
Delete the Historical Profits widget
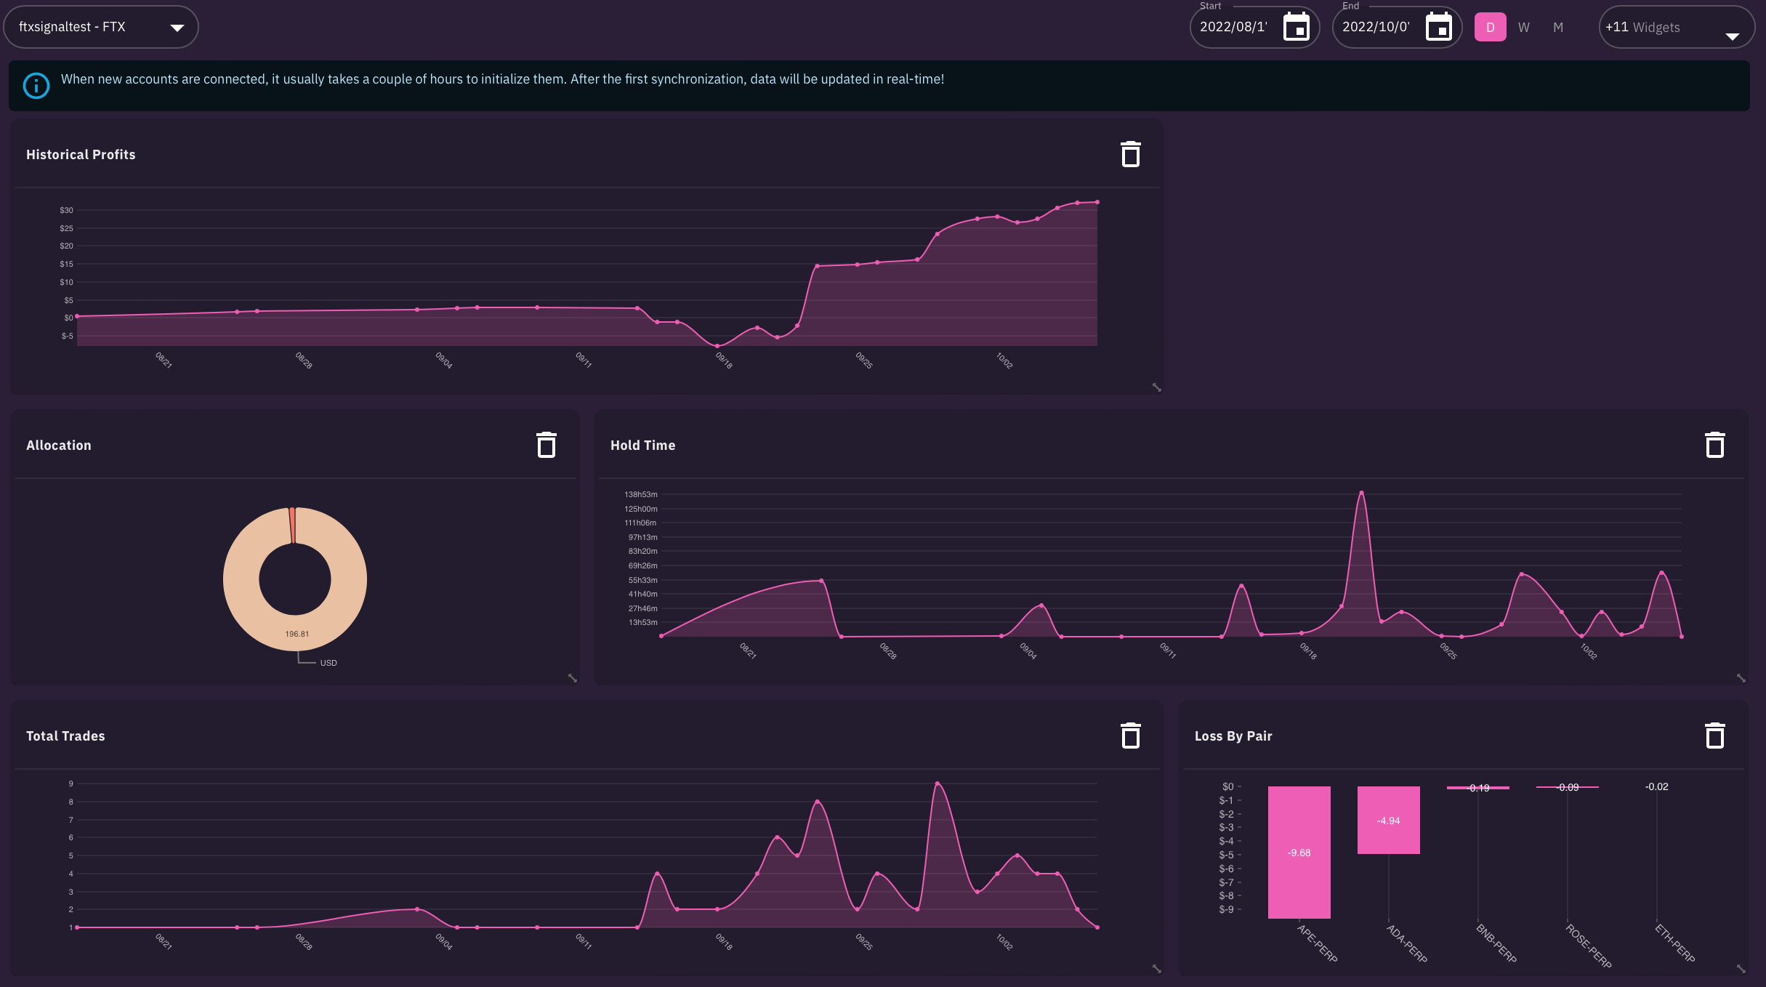pyautogui.click(x=1130, y=155)
